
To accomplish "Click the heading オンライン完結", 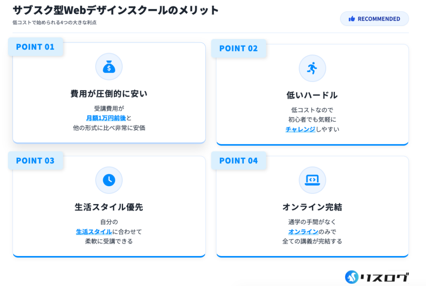I will click(x=312, y=207).
